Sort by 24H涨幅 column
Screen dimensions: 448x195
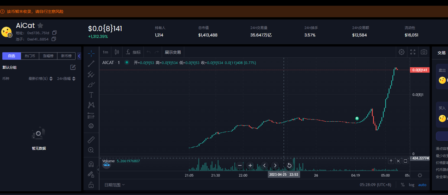pos(66,79)
